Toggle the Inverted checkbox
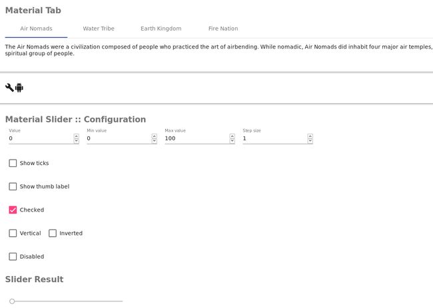The image size is (433, 308). coord(53,233)
